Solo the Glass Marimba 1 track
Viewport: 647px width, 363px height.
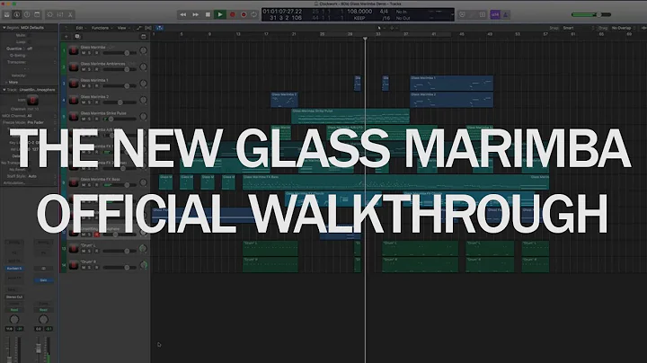tap(90, 85)
